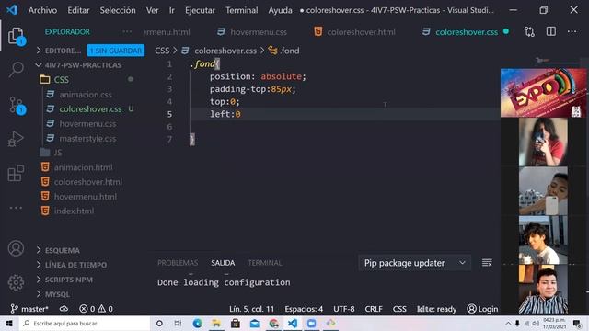Image resolution: width=589 pixels, height=331 pixels.
Task: Open the Selección menu
Action: pos(118,10)
